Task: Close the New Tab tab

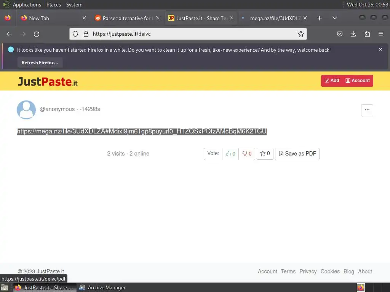Action: tap(84, 18)
